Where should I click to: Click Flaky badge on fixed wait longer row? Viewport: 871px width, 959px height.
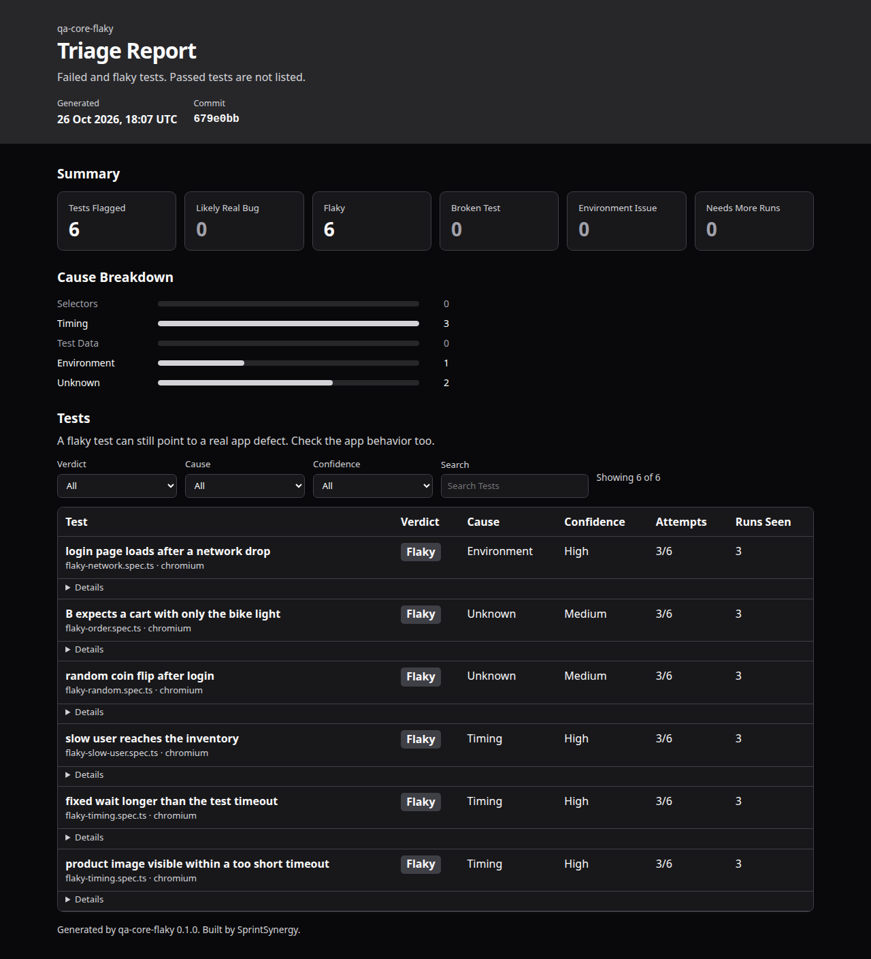421,802
